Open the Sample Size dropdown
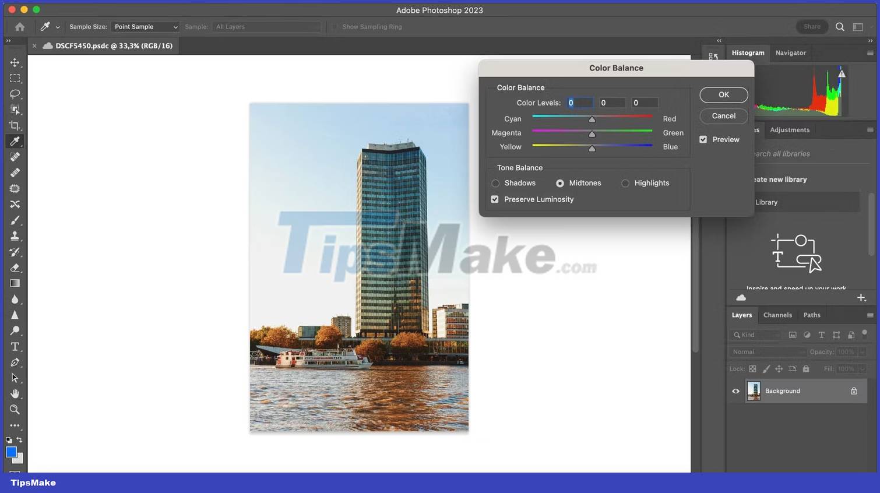The width and height of the screenshot is (880, 493). coord(145,26)
